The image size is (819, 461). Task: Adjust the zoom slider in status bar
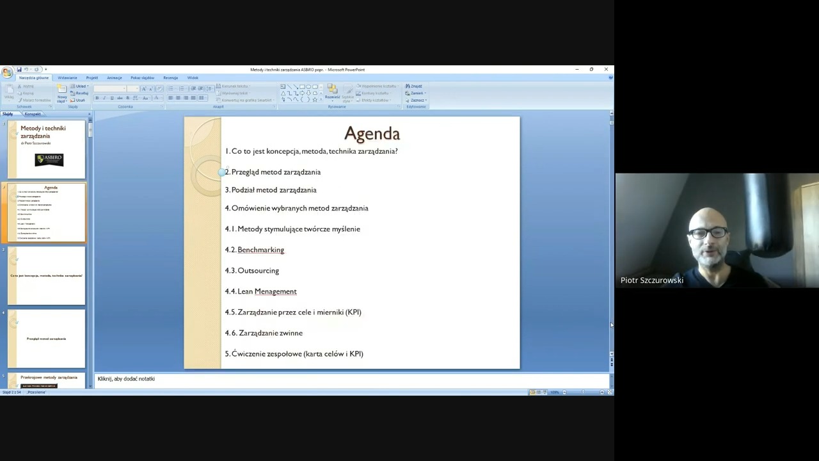coord(582,392)
